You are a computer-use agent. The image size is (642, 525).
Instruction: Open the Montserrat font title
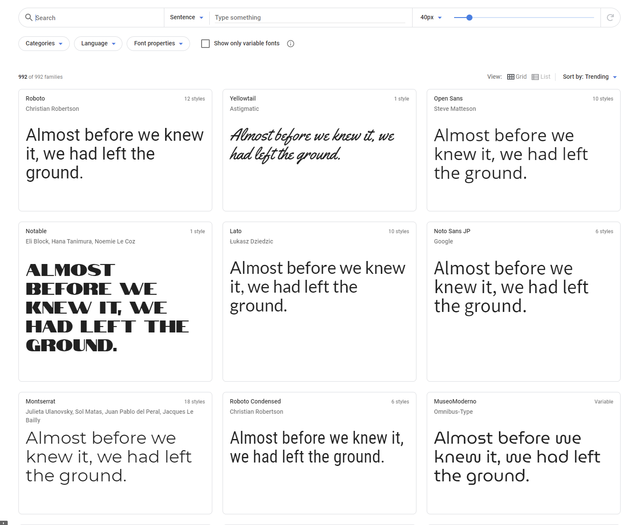point(41,402)
